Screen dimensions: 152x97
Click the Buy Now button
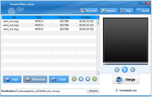coord(89,11)
